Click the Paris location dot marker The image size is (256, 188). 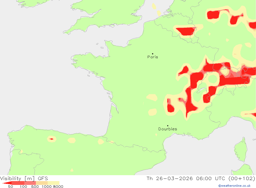click(x=153, y=54)
